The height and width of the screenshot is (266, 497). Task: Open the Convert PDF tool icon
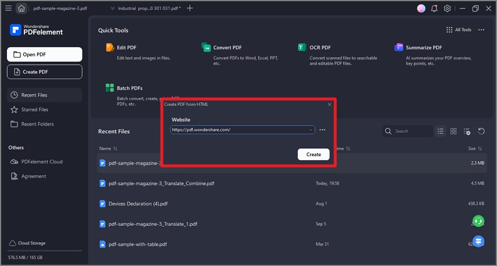206,47
